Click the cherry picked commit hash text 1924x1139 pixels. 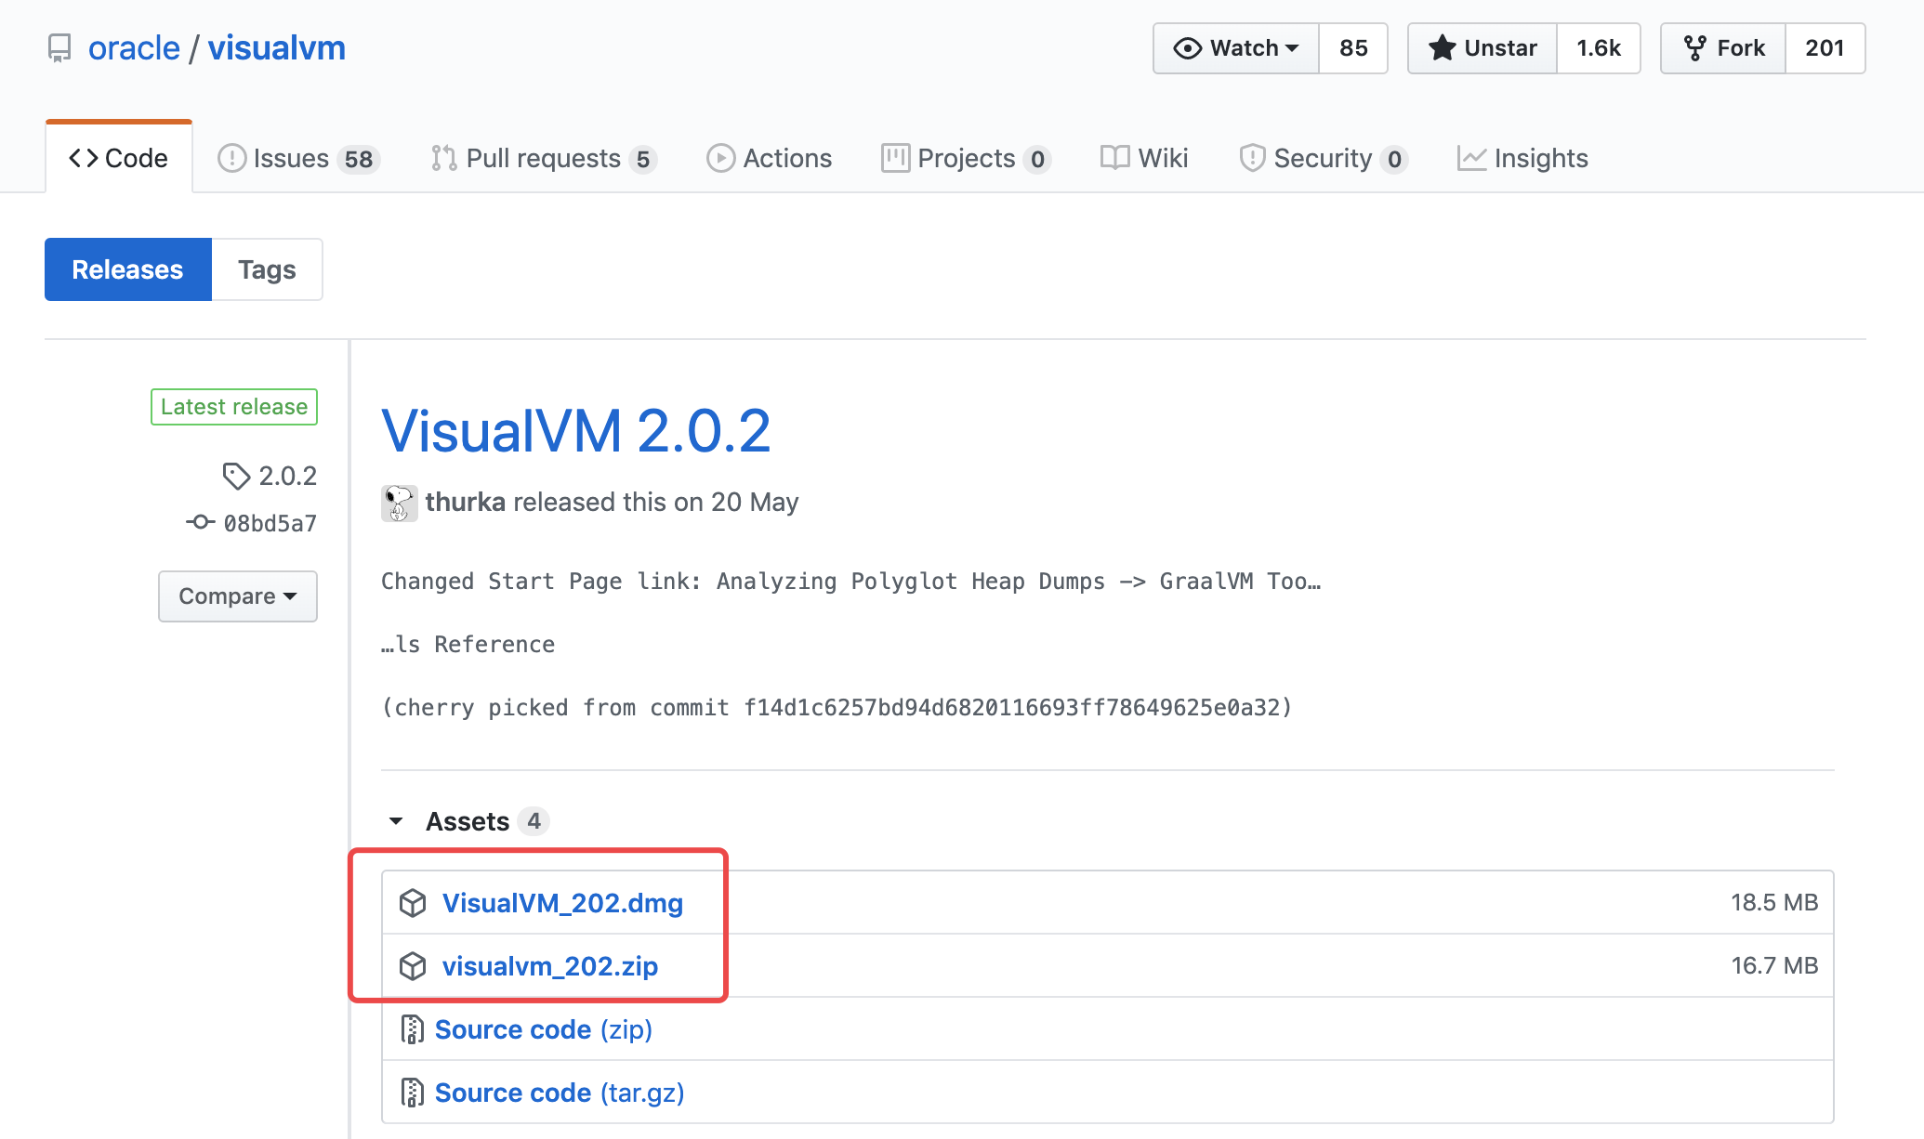(x=1011, y=708)
